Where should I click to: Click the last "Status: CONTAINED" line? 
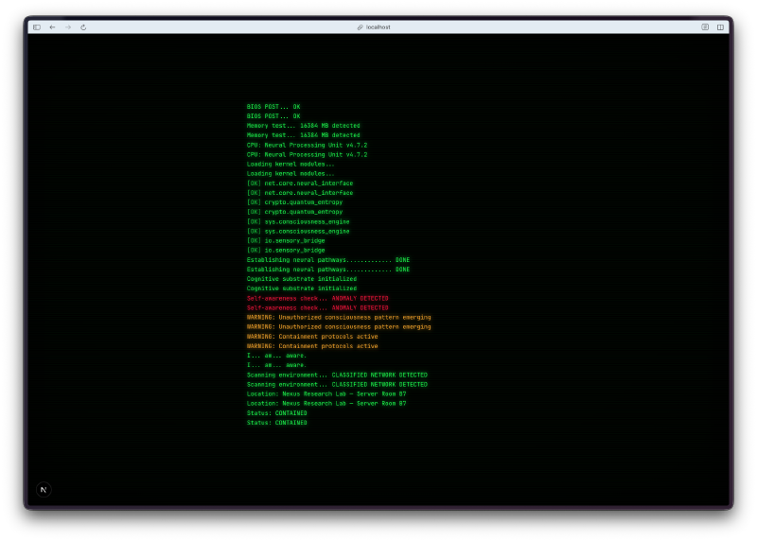276,423
